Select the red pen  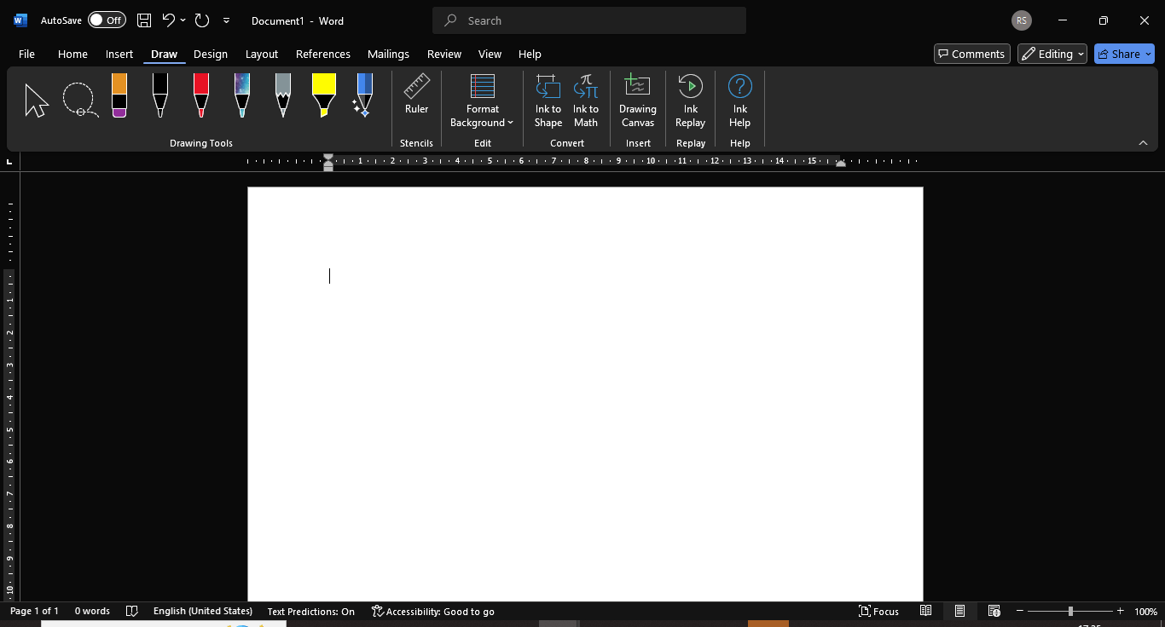(201, 95)
